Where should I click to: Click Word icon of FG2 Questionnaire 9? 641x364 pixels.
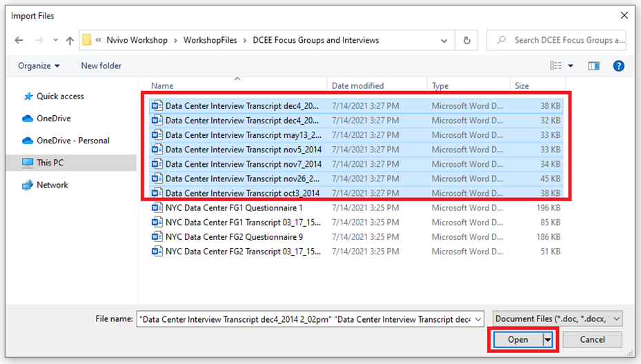(x=157, y=236)
